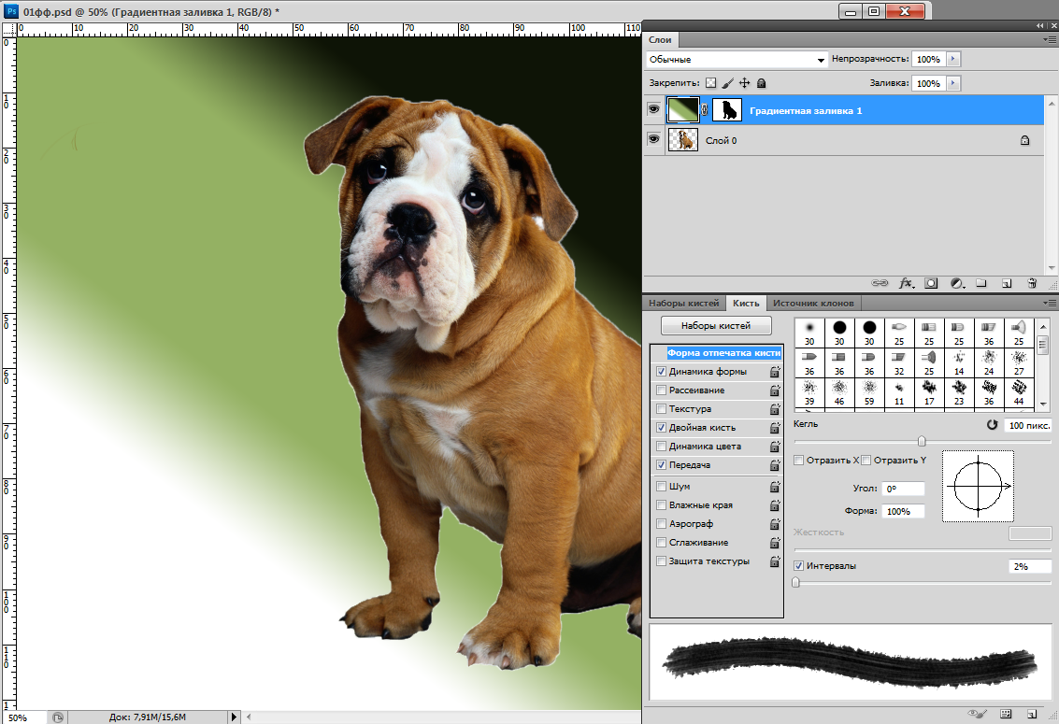1059x724 pixels.
Task: Uncheck the Интервалы checkbox
Action: pos(798,566)
